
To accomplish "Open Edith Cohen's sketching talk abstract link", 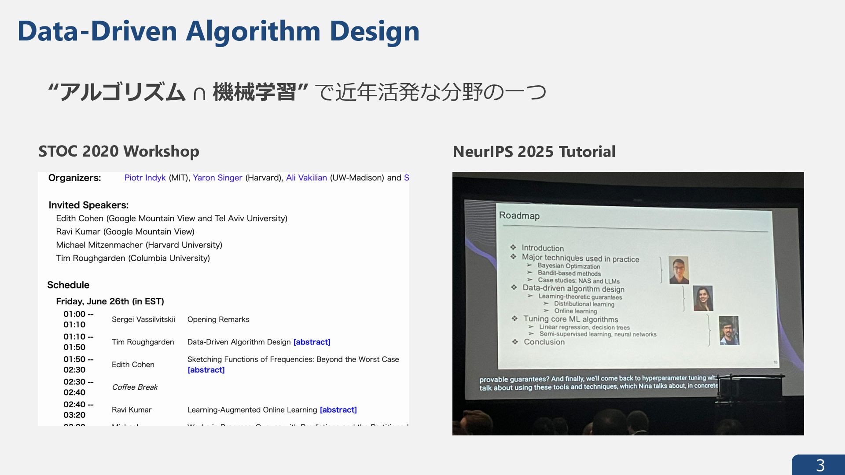I will coord(206,370).
